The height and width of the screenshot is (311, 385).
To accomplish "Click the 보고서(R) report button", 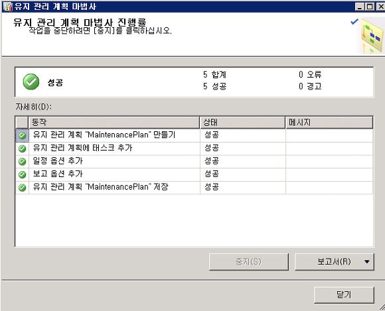I will pos(334,262).
